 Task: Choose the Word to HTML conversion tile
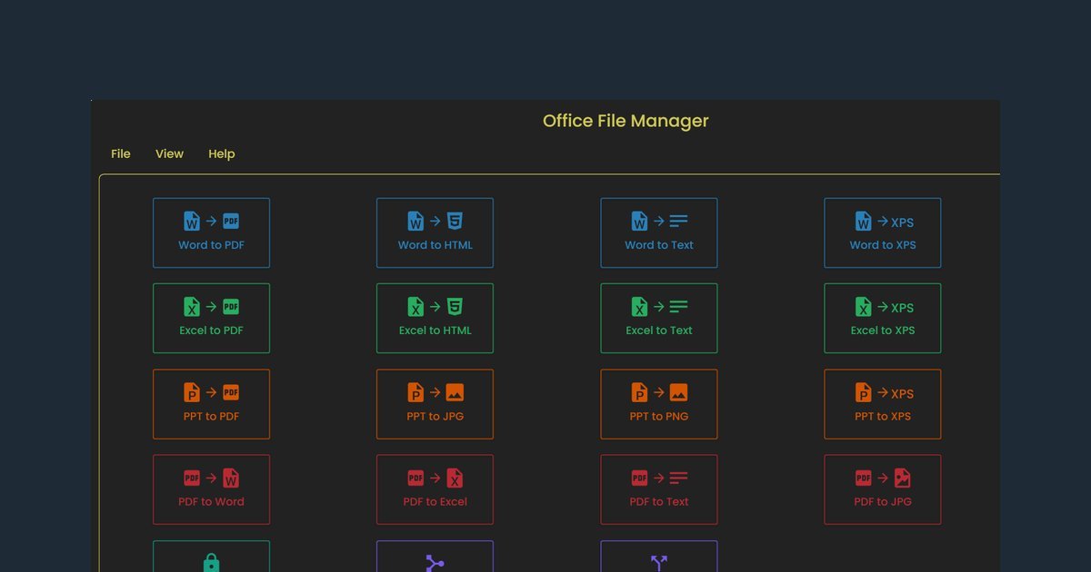click(x=435, y=233)
